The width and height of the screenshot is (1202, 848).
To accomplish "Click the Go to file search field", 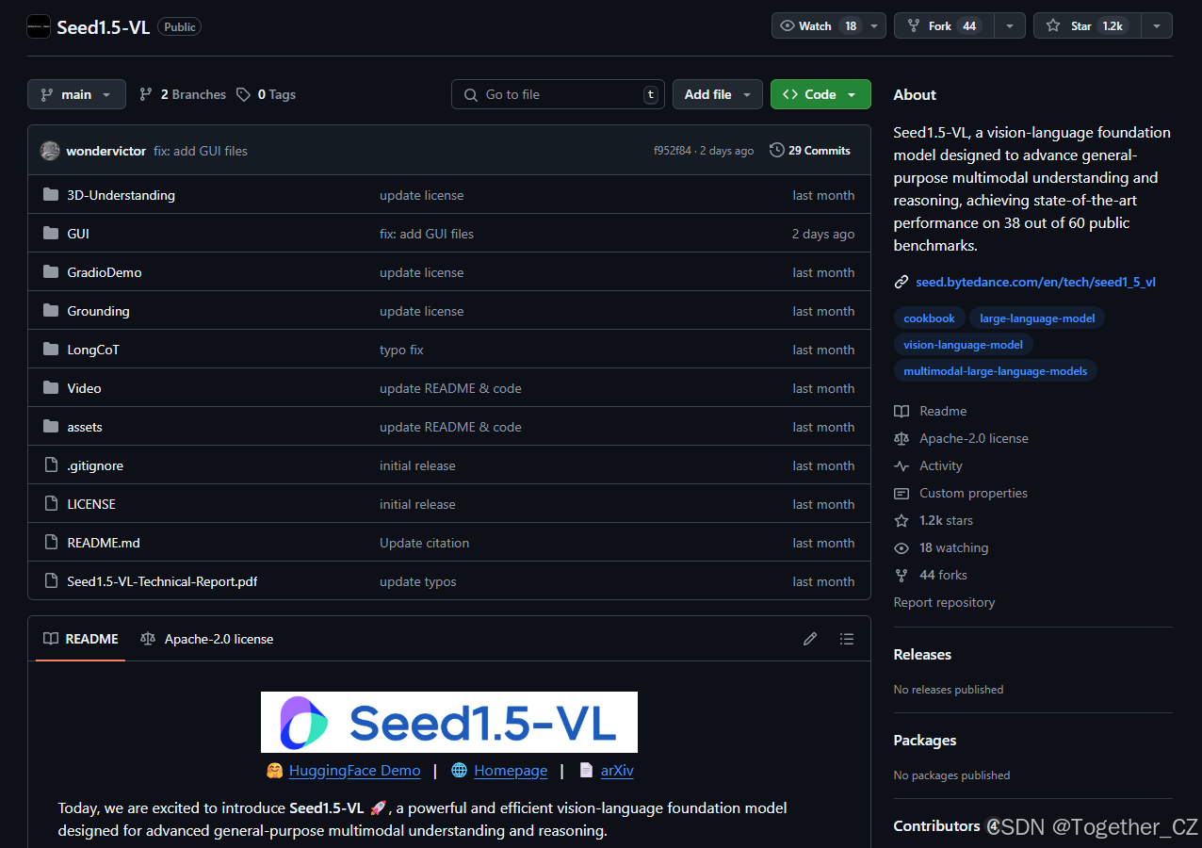I will (558, 94).
